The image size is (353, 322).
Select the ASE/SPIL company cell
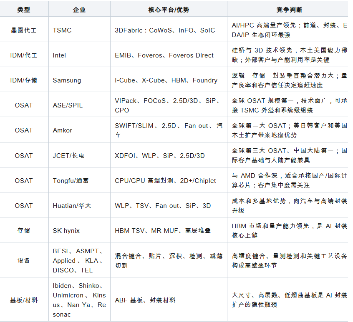(x=79, y=105)
